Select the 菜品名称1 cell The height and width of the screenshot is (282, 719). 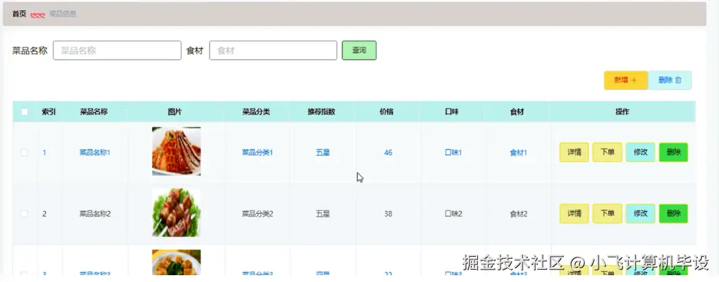click(x=95, y=153)
